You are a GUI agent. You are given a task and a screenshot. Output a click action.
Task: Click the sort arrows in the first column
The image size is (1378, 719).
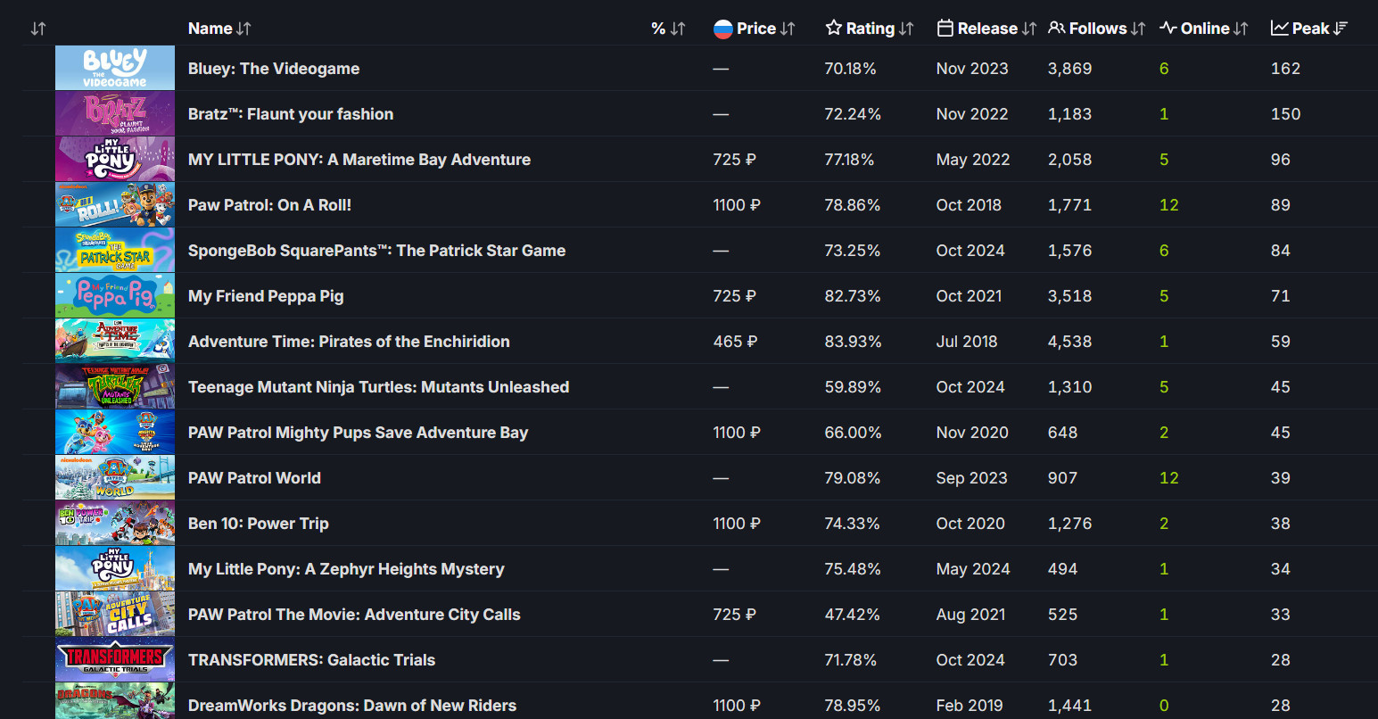38,29
